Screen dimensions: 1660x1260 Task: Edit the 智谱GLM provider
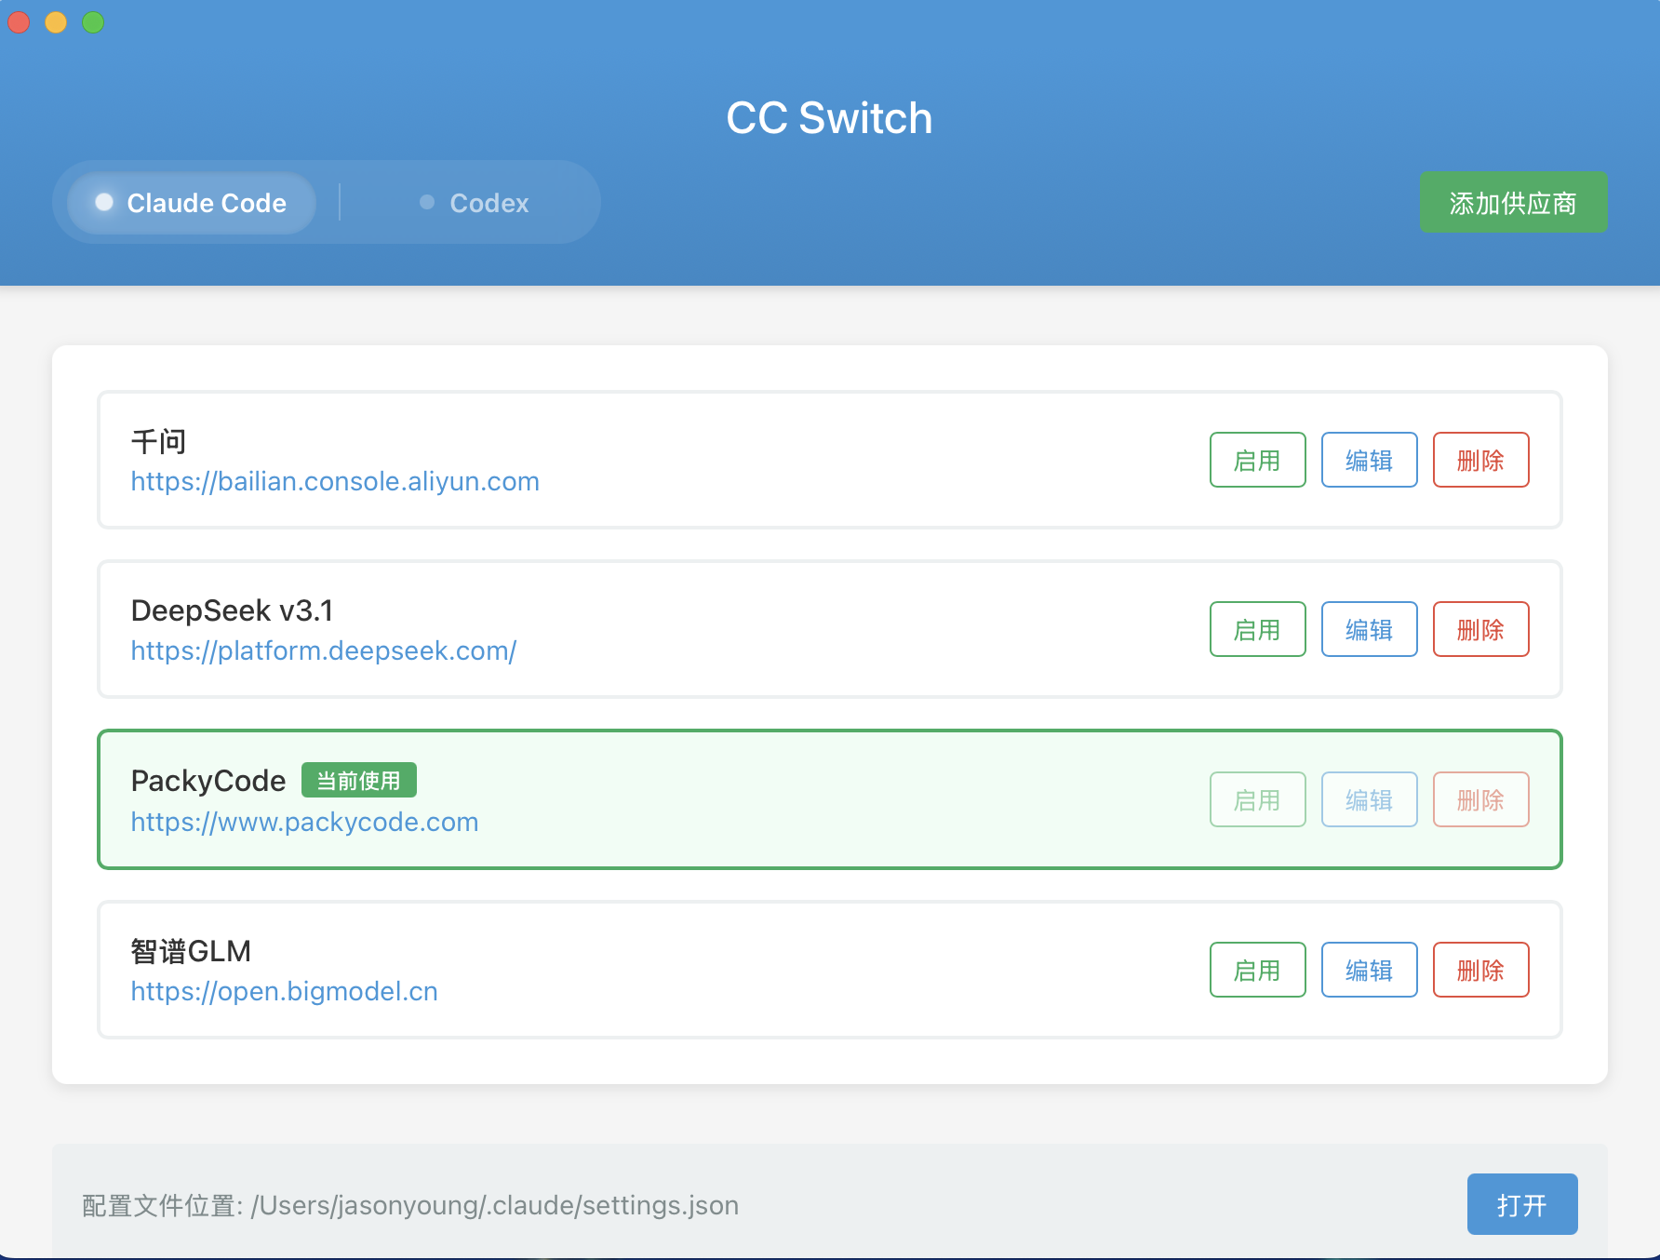1369,970
